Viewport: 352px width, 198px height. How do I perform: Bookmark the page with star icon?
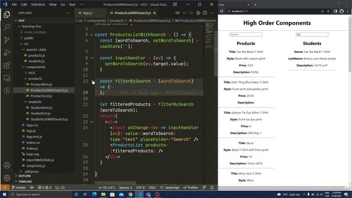click(x=328, y=11)
